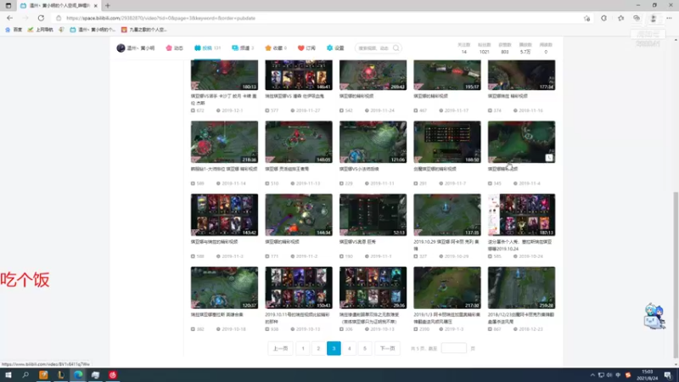
Task: Click the red app taskbar icon
Action: [113, 375]
